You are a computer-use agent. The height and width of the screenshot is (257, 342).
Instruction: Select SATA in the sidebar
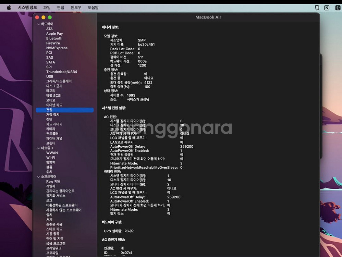click(x=50, y=62)
